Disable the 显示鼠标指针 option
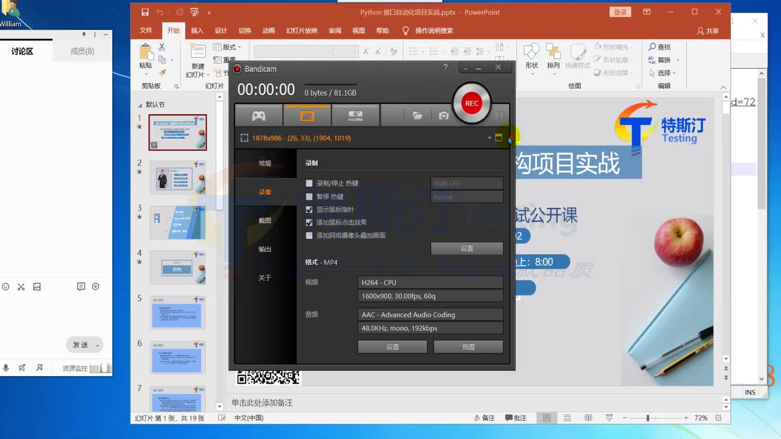The image size is (781, 439). pos(309,209)
